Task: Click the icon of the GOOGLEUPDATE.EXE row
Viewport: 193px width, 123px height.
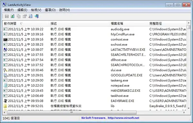Action: 5,75
